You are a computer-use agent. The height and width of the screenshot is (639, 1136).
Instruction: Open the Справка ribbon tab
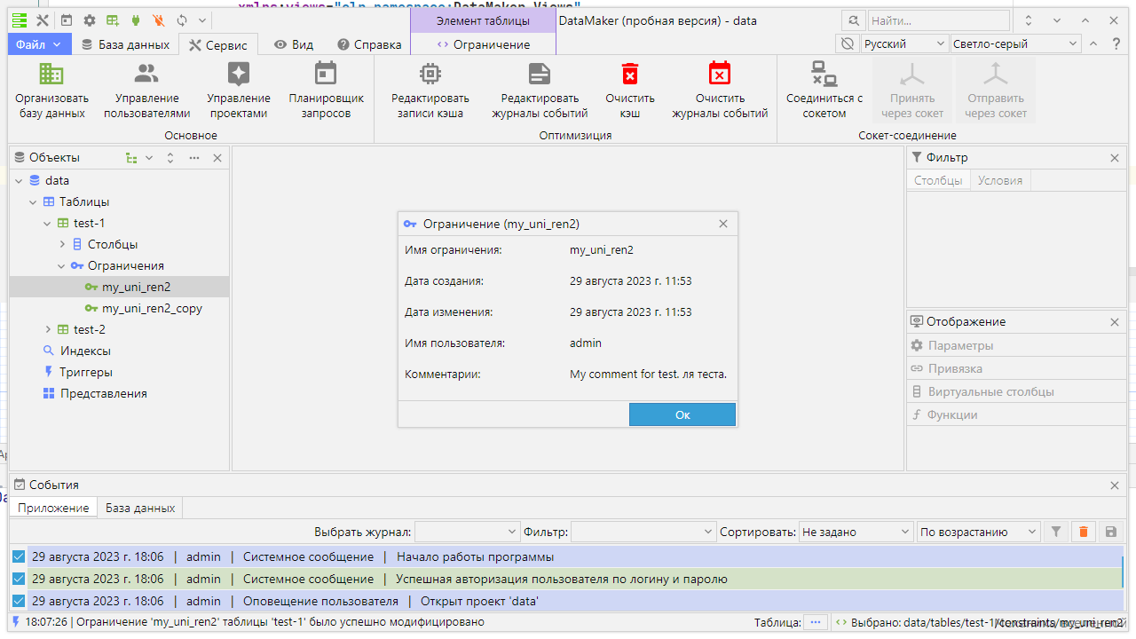[x=369, y=44]
